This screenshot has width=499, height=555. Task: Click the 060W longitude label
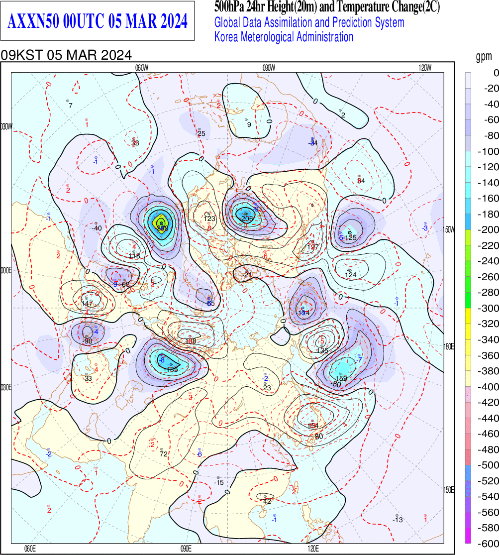tap(142, 68)
